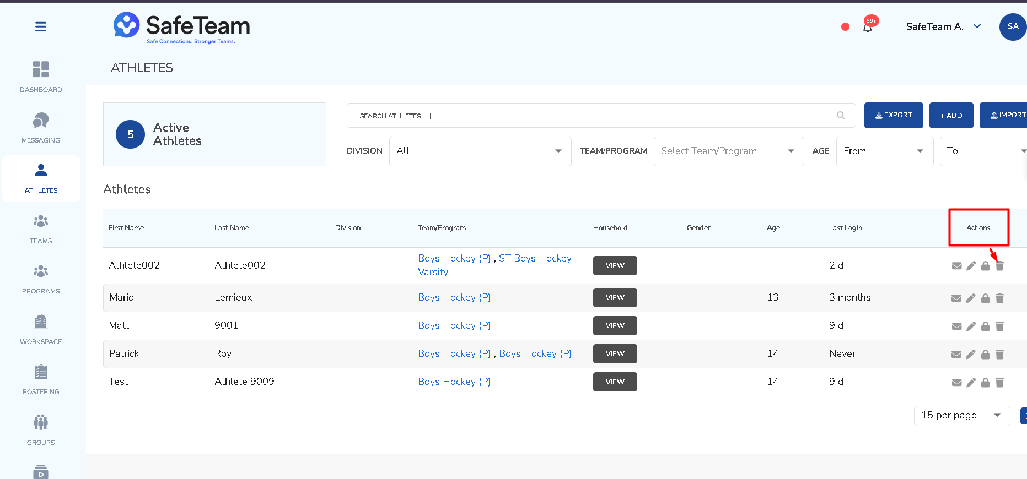View household for Matt 9001
Viewport: 1027px width, 479px height.
tap(615, 325)
